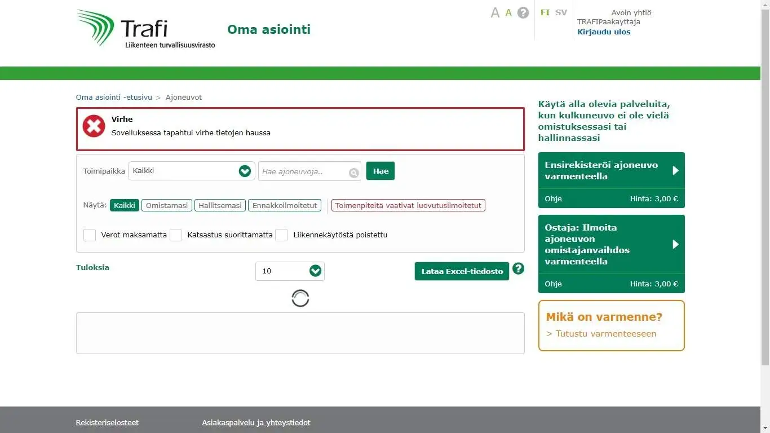Click the Hae search button
Viewport: 770px width, 433px height.
tap(380, 171)
